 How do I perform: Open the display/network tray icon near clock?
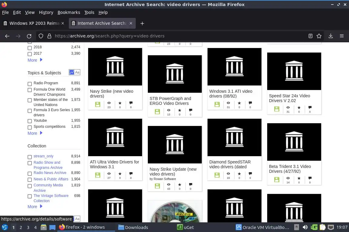pos(331,227)
